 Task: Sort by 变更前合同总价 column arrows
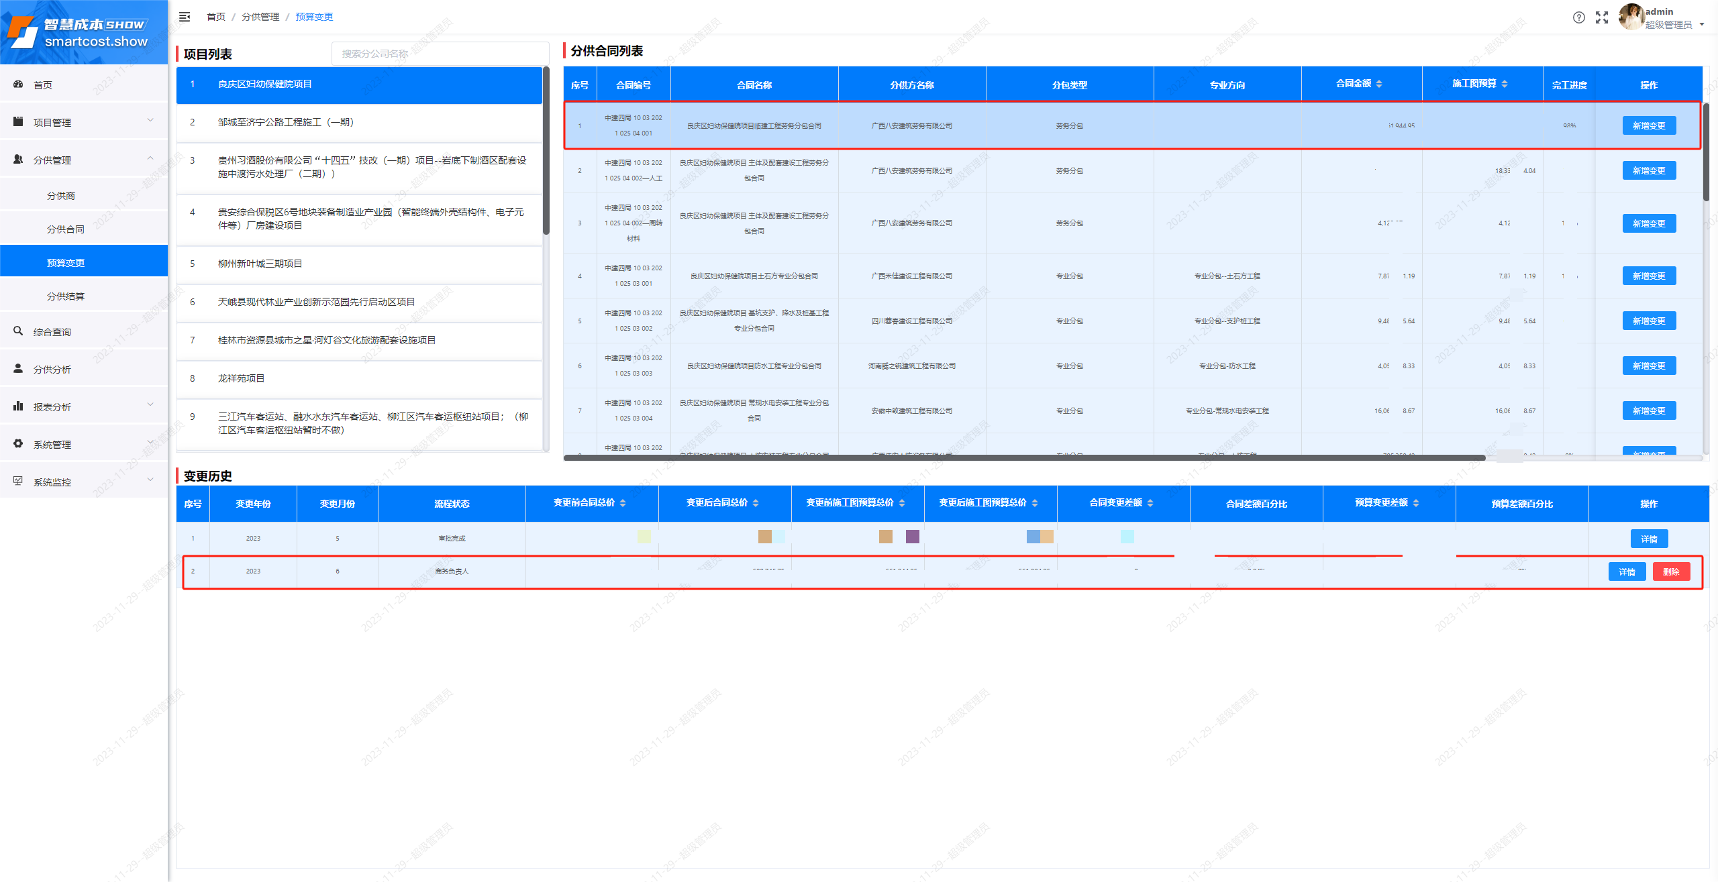click(x=623, y=503)
